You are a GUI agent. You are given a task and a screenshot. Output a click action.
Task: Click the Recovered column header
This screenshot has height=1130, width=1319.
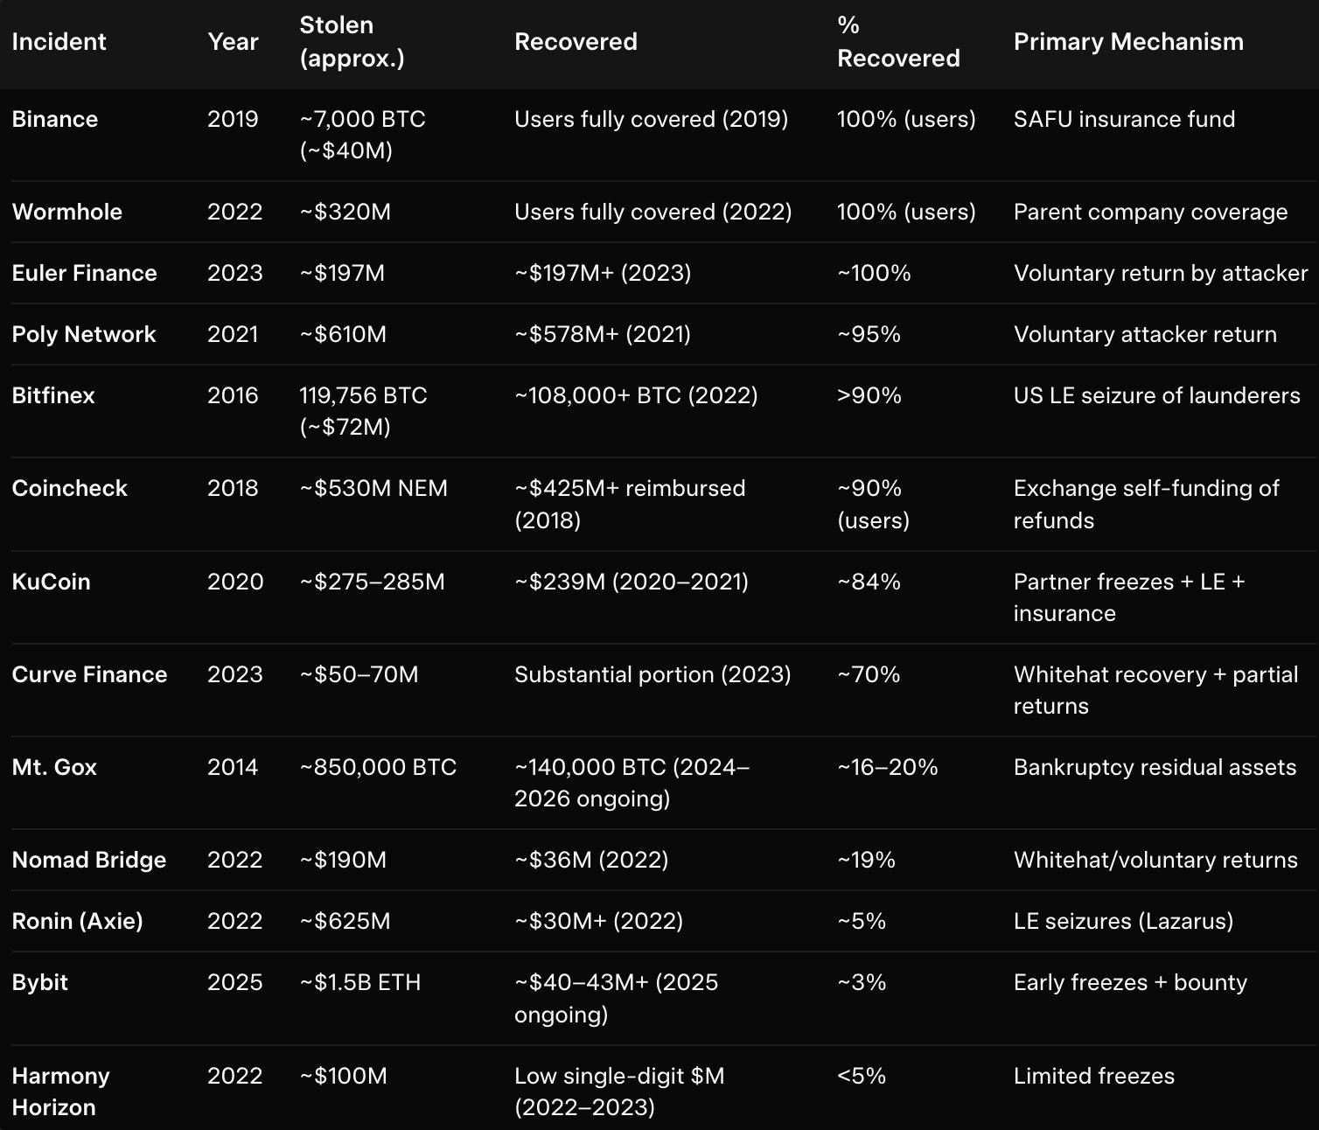576,42
